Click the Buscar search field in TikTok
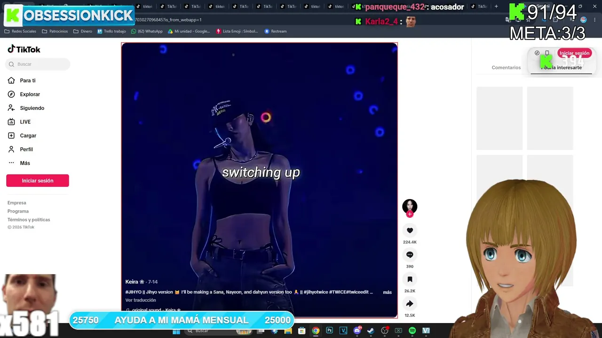The height and width of the screenshot is (338, 602). pos(38,64)
